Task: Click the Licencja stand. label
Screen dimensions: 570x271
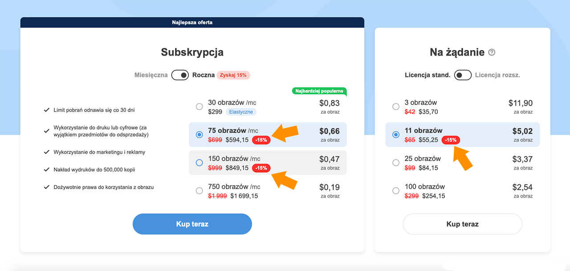Action: pos(427,75)
